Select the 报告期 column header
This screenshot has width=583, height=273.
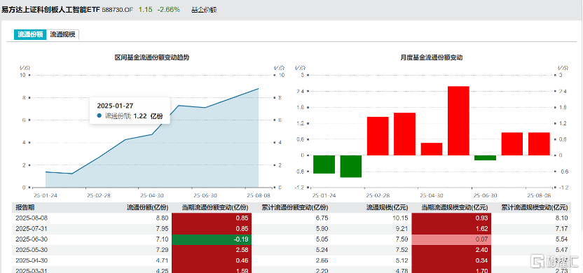25,208
